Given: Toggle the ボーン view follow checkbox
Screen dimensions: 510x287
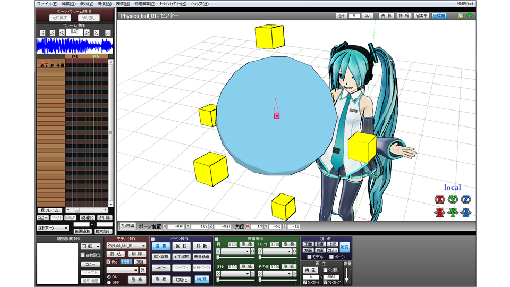Looking at the screenshot, I should 331,257.
